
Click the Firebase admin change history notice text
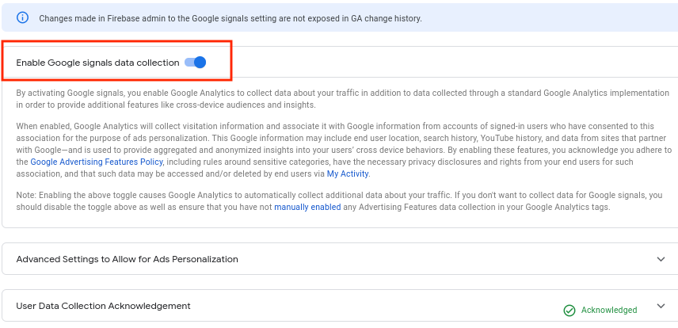[x=230, y=17]
